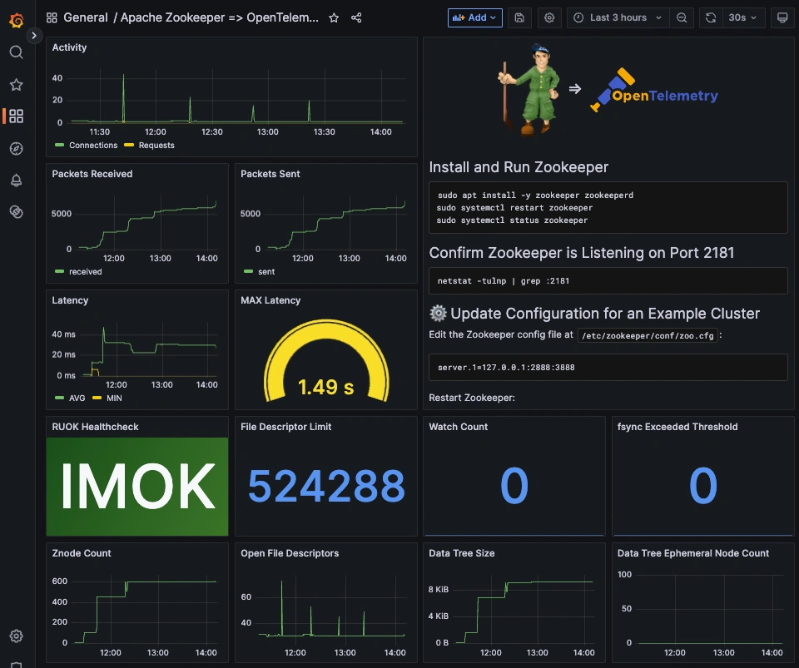Click the Install and Run Zookeeper heading
The width and height of the screenshot is (799, 668).
point(519,167)
